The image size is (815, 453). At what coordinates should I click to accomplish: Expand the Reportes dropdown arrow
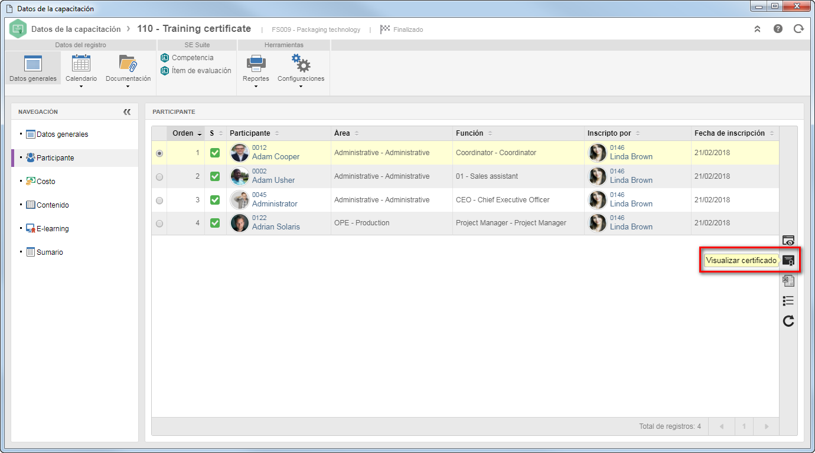[x=256, y=87]
